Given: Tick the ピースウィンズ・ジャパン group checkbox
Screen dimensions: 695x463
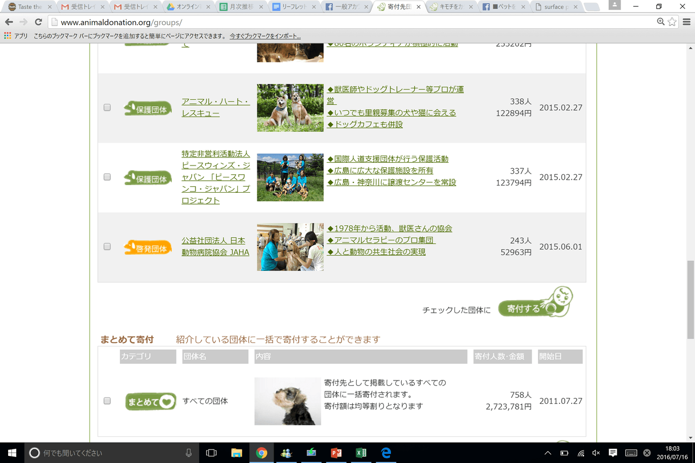Looking at the screenshot, I should tap(107, 177).
